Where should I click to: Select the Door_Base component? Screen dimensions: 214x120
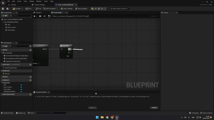pos(11,30)
